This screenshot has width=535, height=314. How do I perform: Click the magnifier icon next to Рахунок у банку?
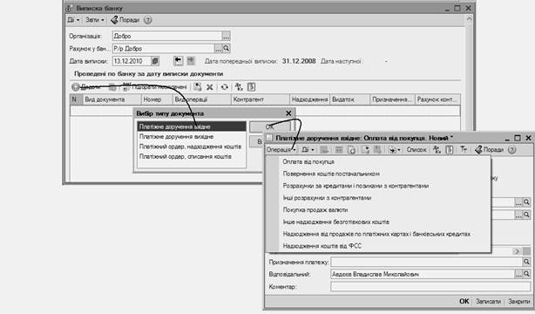click(x=227, y=49)
